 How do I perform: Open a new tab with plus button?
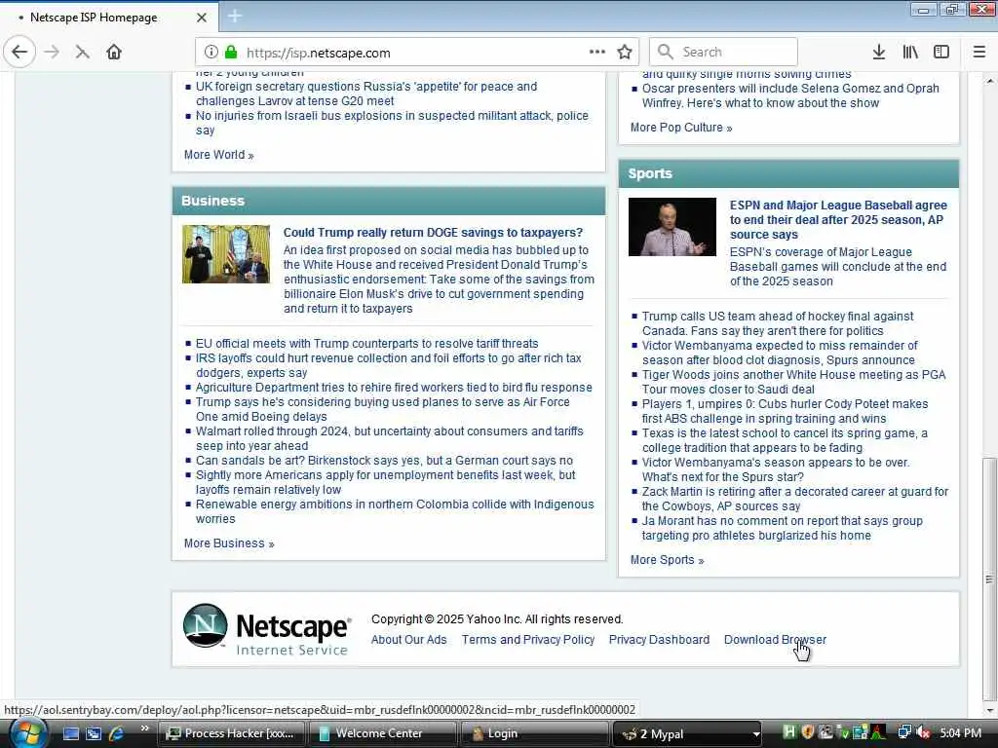tap(234, 17)
